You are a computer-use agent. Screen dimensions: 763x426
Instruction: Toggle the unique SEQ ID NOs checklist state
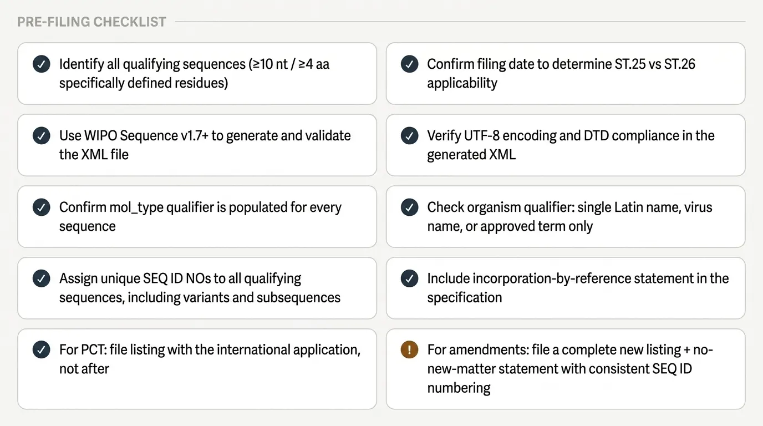pos(41,278)
